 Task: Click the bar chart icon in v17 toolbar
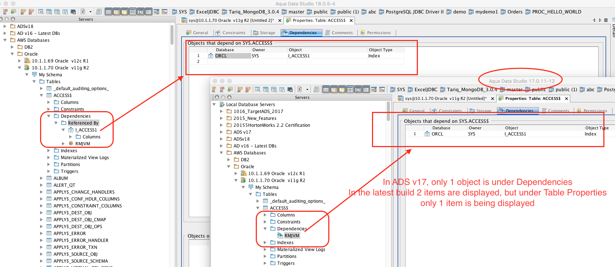click(382, 89)
